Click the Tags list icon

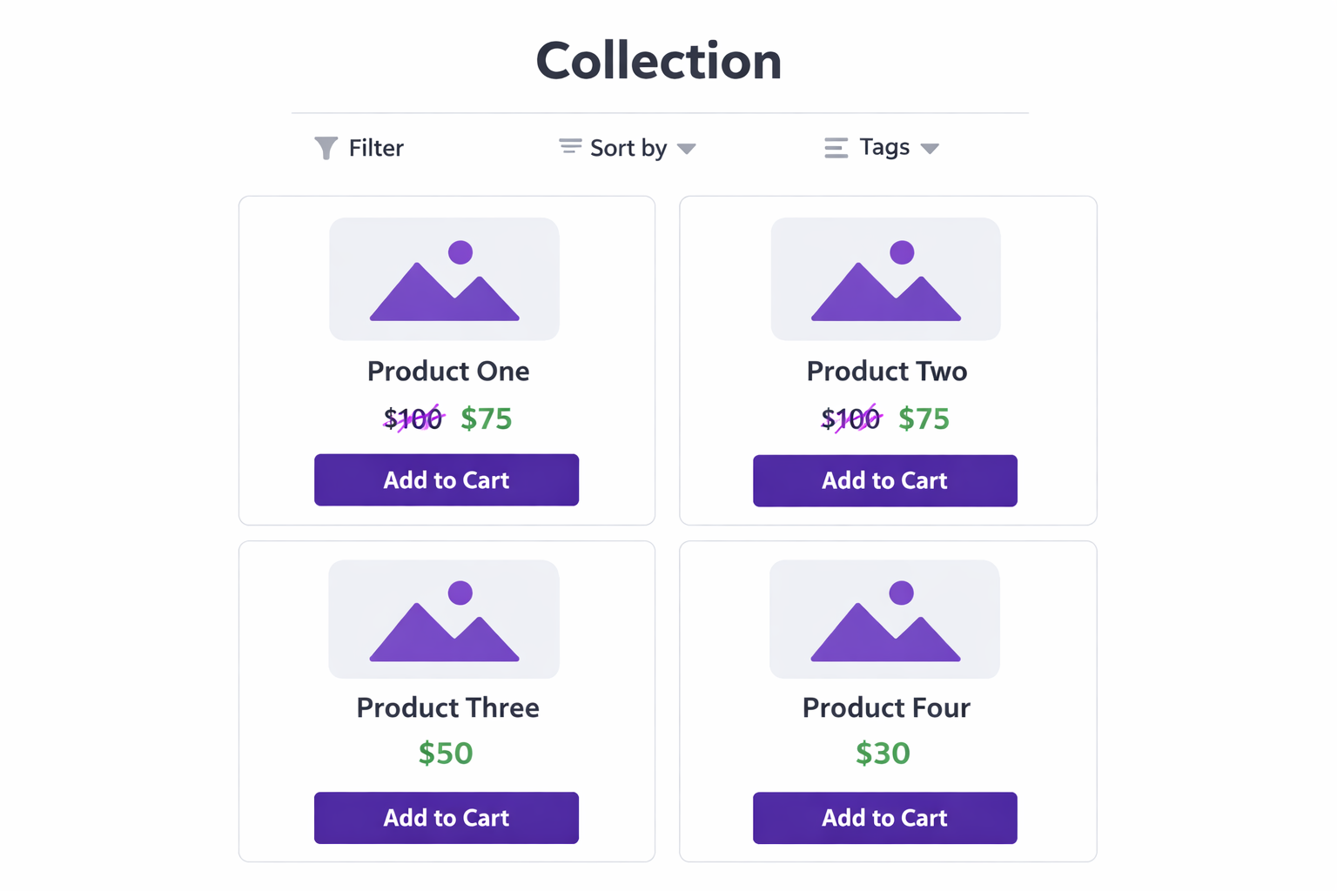coord(835,147)
